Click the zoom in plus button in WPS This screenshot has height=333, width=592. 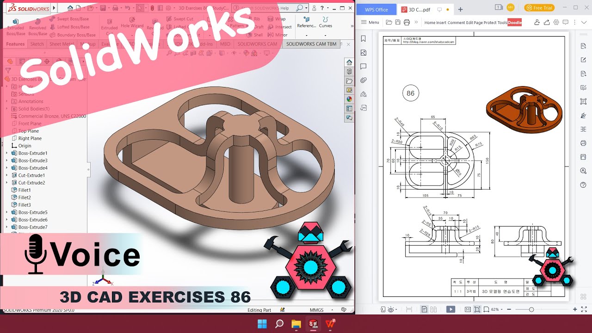click(575, 309)
